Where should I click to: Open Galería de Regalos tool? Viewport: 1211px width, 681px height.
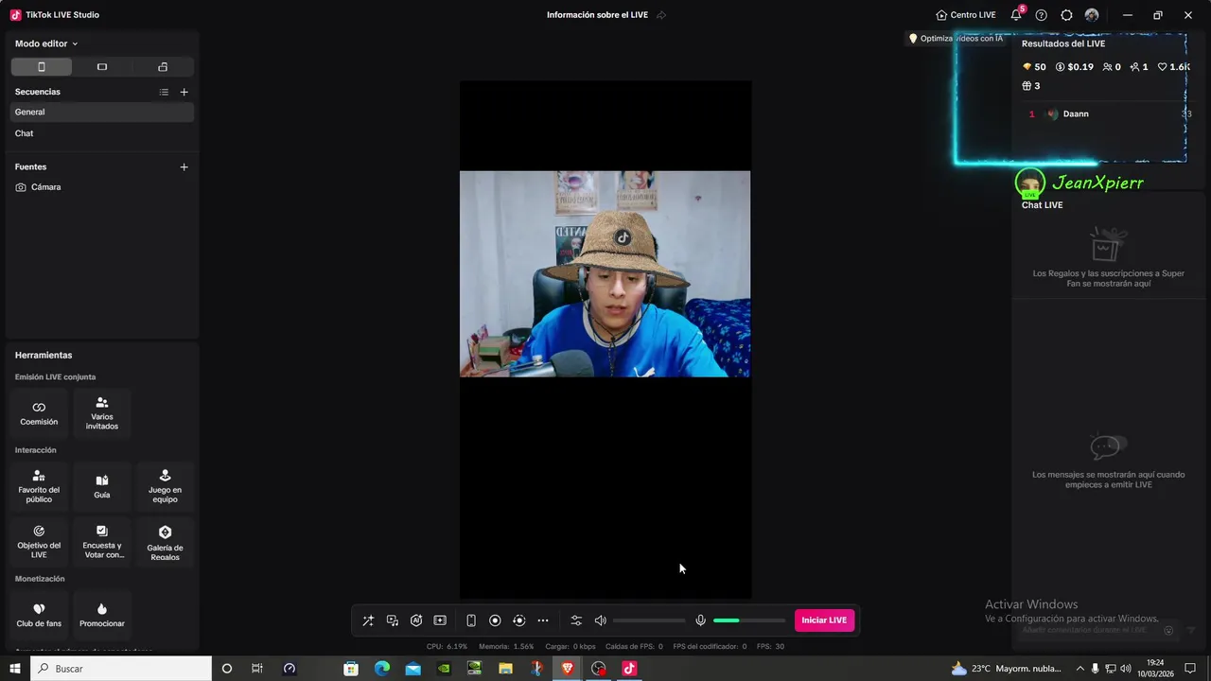165,542
